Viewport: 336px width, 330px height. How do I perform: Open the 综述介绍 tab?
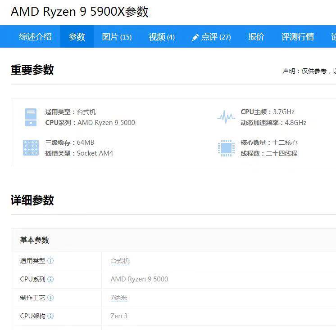coord(35,36)
